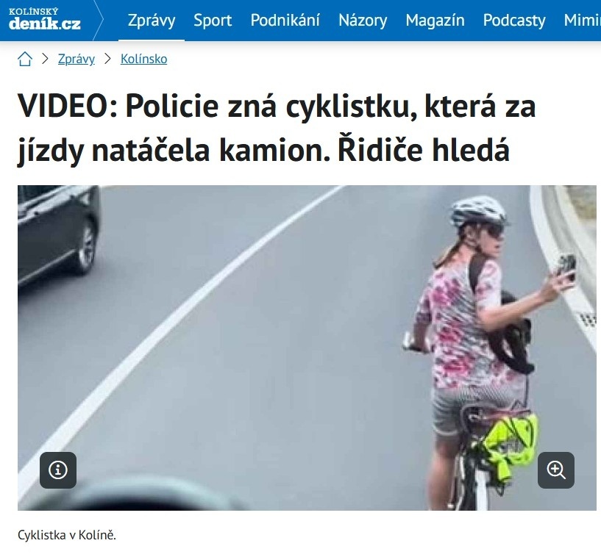Image resolution: width=601 pixels, height=557 pixels.
Task: Click the magnifier zoom image icon
Action: (556, 470)
